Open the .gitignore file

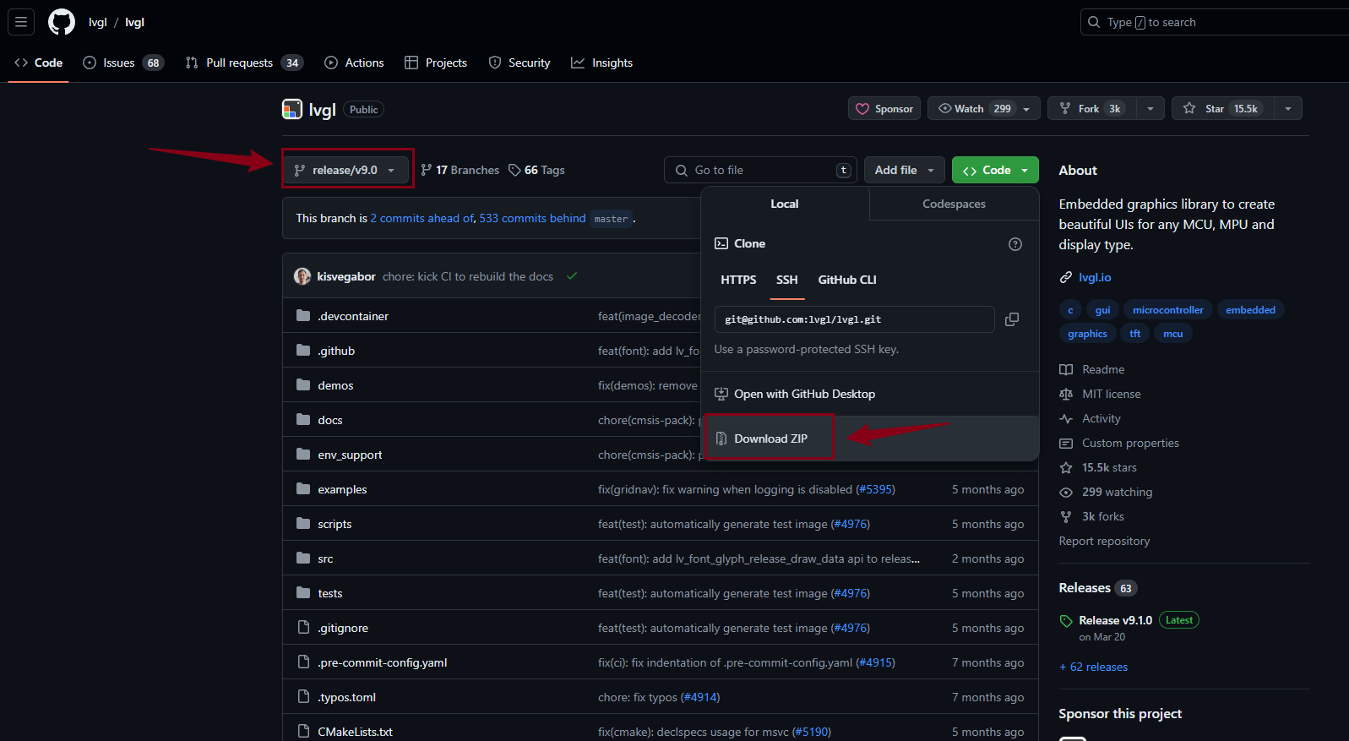343,628
